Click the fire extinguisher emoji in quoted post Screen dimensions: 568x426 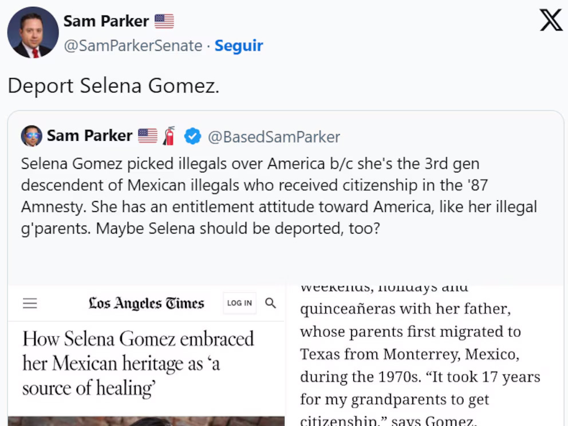tap(169, 136)
